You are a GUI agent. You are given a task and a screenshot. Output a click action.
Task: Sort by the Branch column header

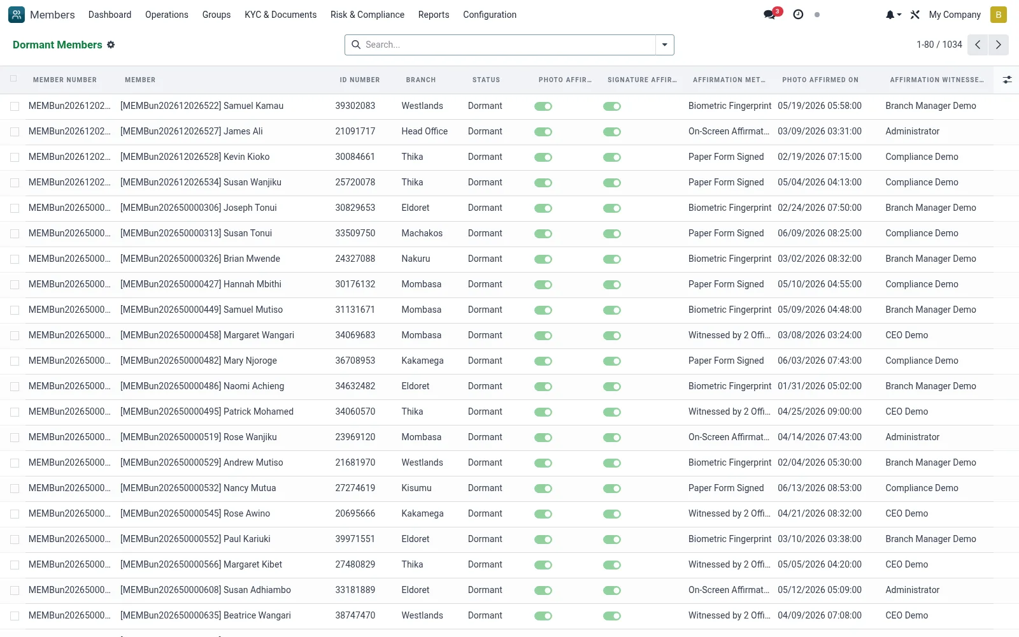click(420, 80)
